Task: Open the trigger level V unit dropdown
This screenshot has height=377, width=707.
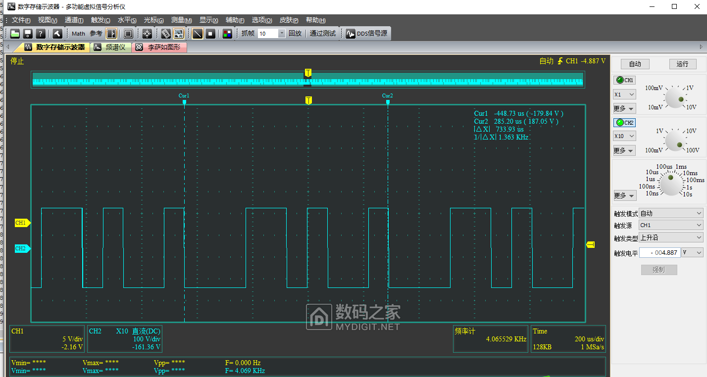Action: click(x=692, y=252)
